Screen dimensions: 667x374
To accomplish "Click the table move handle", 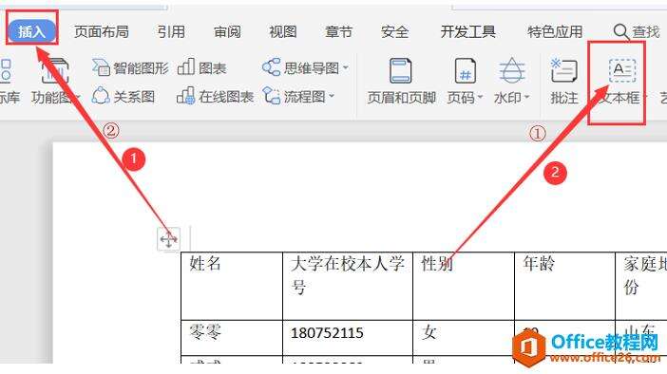I will click(x=168, y=239).
